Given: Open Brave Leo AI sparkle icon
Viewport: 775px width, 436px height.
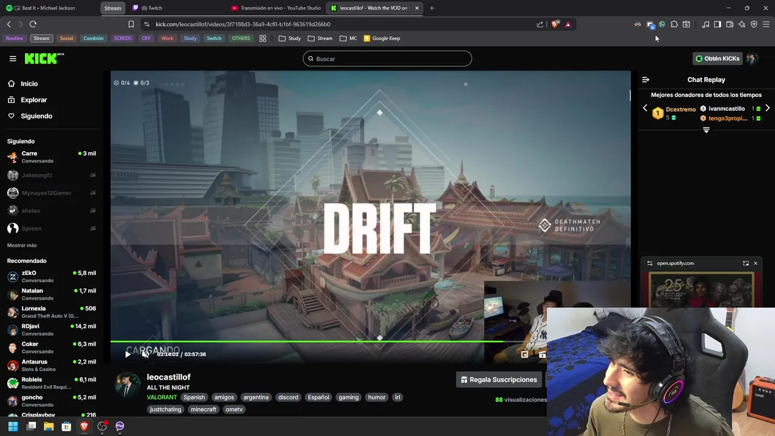Looking at the screenshot, I should click(x=742, y=24).
